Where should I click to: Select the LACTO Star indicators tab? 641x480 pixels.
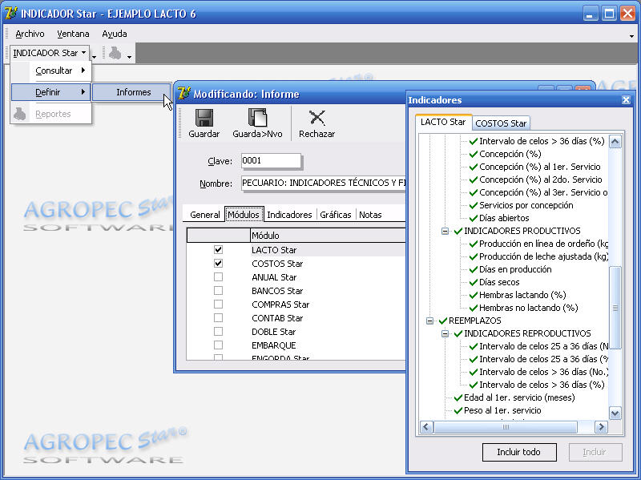443,122
